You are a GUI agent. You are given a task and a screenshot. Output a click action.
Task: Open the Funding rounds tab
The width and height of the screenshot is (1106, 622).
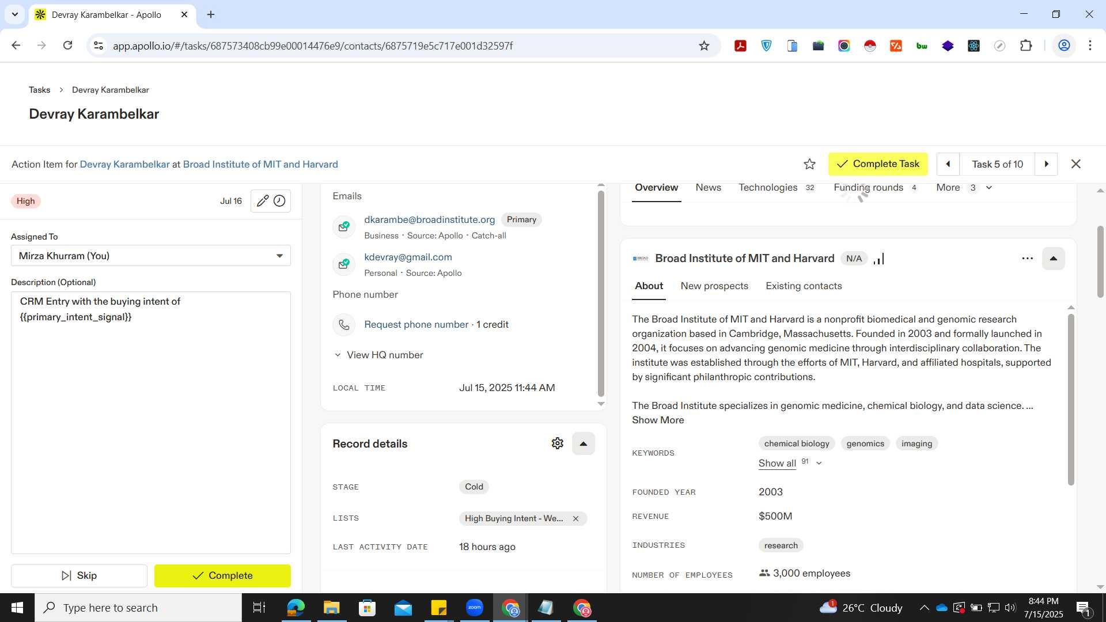coord(876,188)
